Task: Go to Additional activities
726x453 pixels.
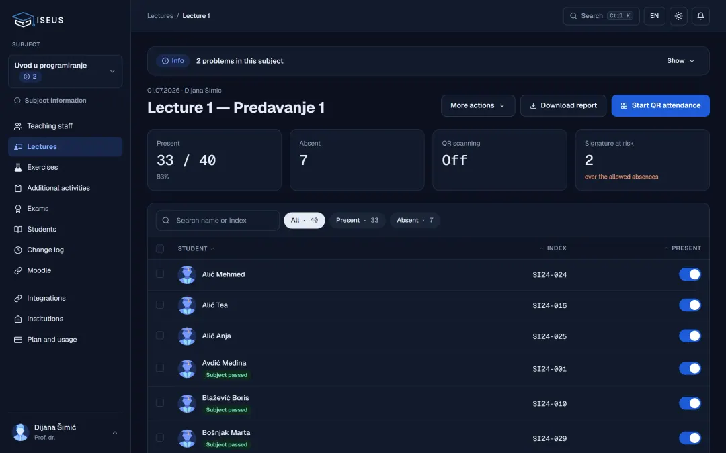Action: (65, 188)
